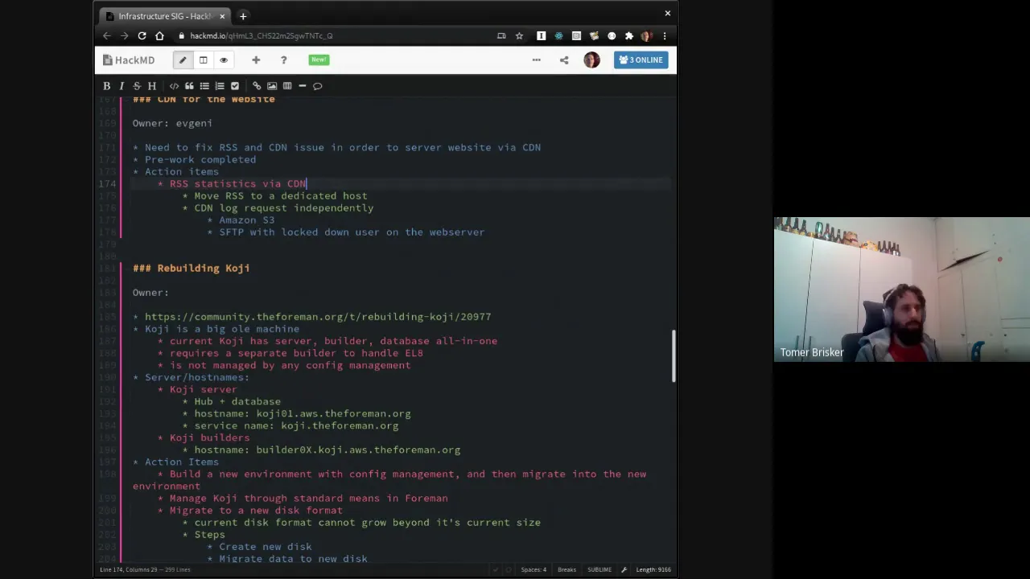Click the editor vertical scrollbar thumb

tap(673, 356)
